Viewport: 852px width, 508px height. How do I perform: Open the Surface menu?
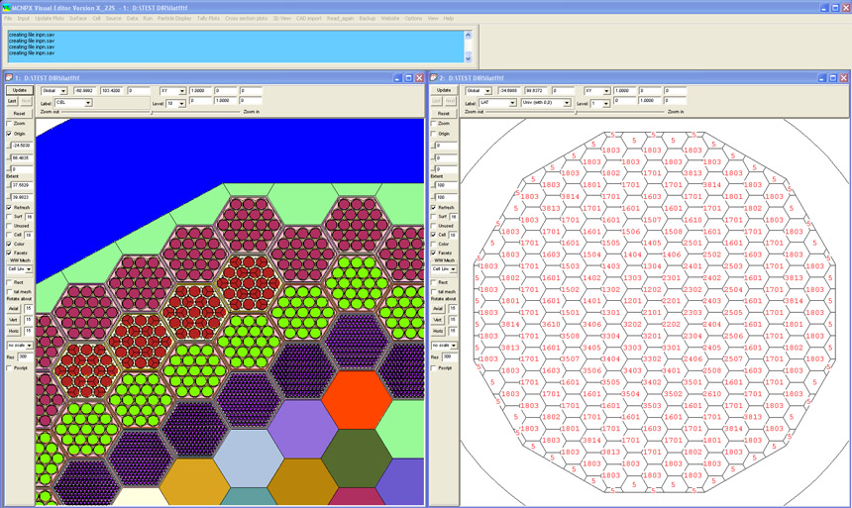click(x=77, y=18)
